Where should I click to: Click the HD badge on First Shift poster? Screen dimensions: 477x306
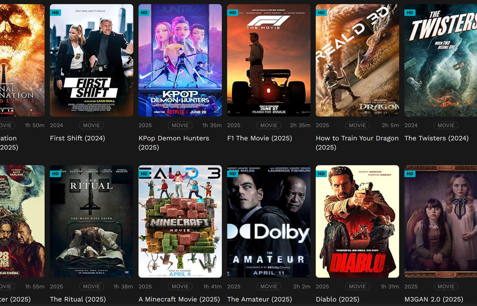pos(55,12)
